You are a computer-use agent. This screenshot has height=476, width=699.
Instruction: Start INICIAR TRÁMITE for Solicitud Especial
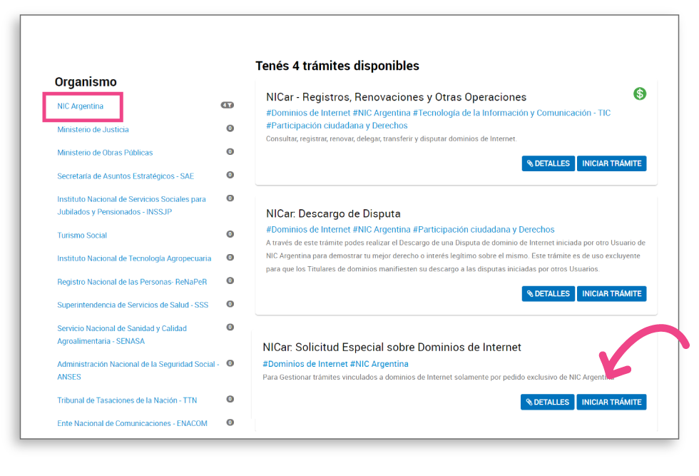611,402
